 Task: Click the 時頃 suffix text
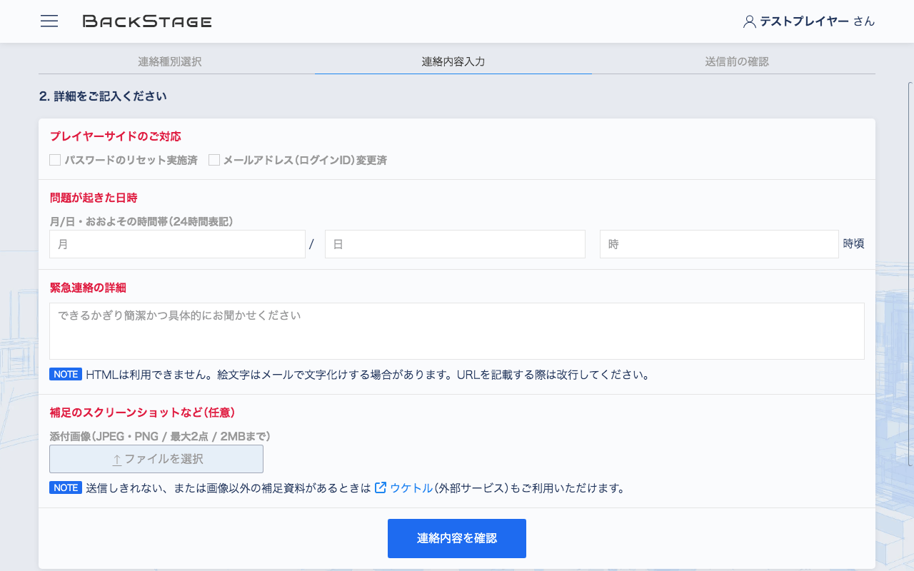click(x=854, y=243)
